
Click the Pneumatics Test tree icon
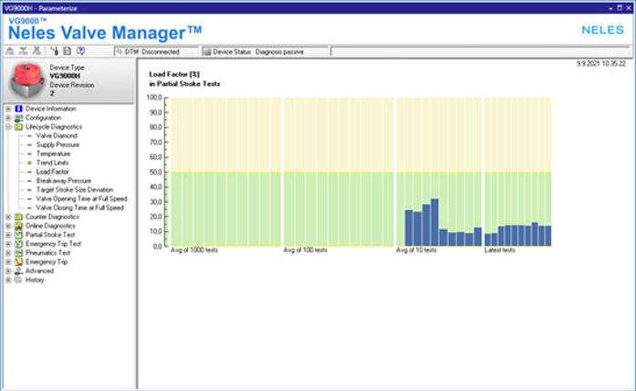(18, 252)
